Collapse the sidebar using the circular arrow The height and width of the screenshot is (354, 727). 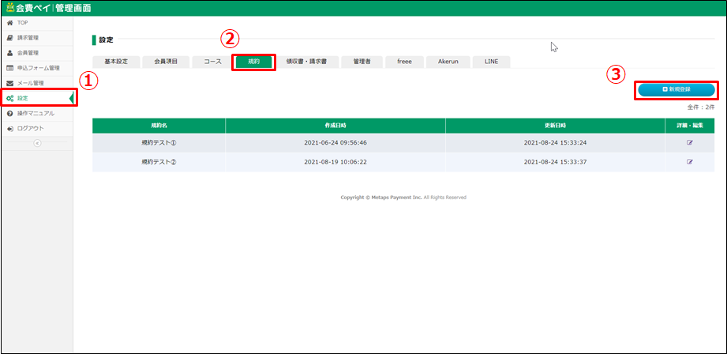click(36, 143)
